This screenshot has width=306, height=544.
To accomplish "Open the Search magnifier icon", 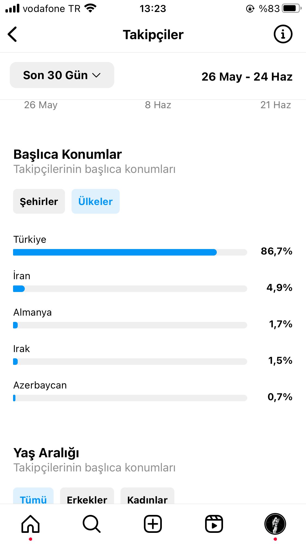I will pos(92,524).
